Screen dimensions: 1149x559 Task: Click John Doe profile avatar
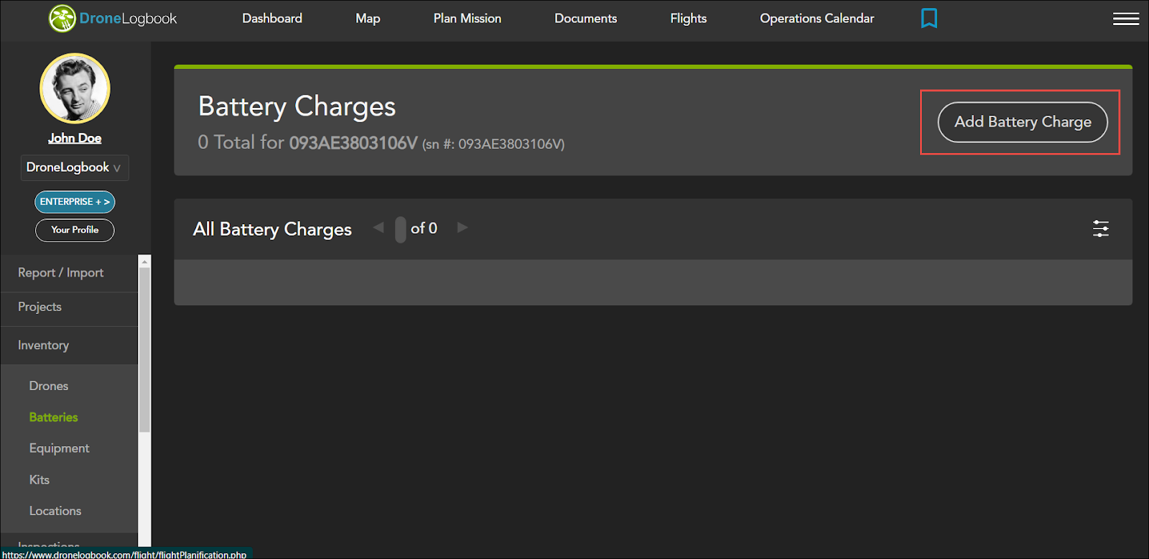tap(75, 88)
